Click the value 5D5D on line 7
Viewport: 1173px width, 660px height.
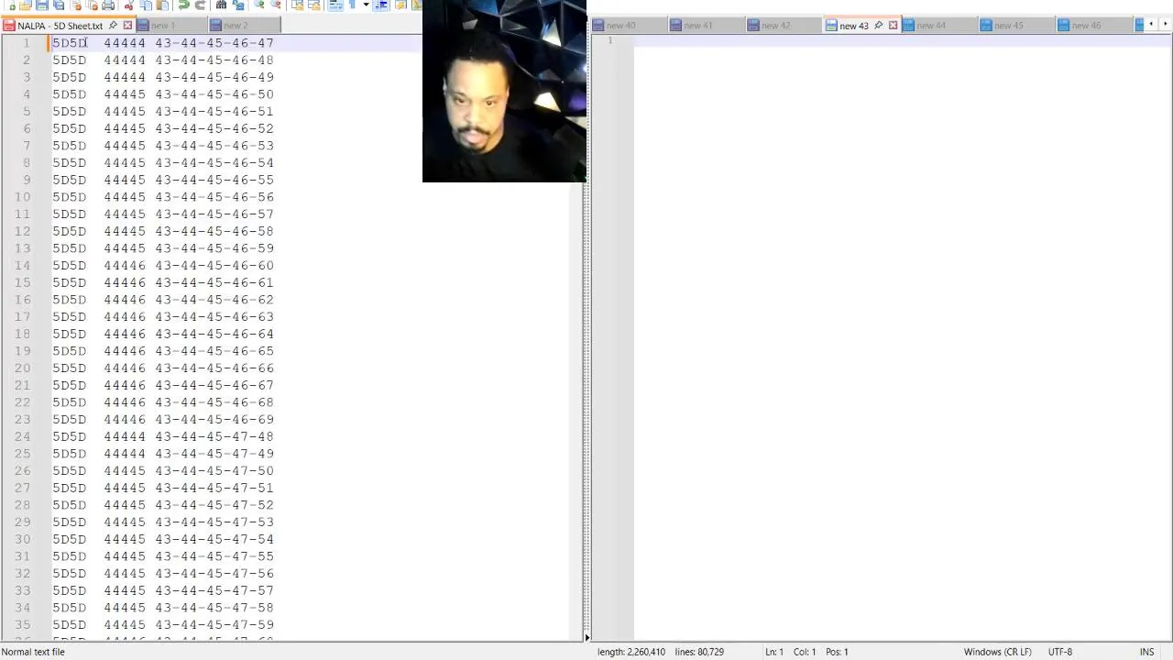click(x=70, y=146)
